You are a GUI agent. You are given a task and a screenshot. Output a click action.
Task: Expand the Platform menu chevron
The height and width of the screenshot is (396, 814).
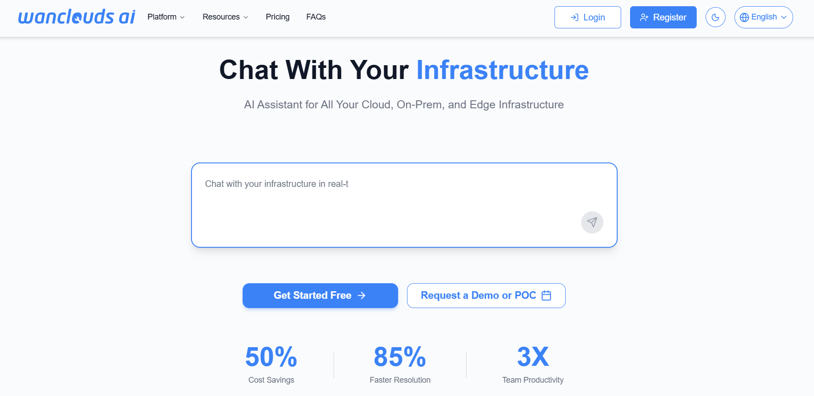[x=182, y=17]
